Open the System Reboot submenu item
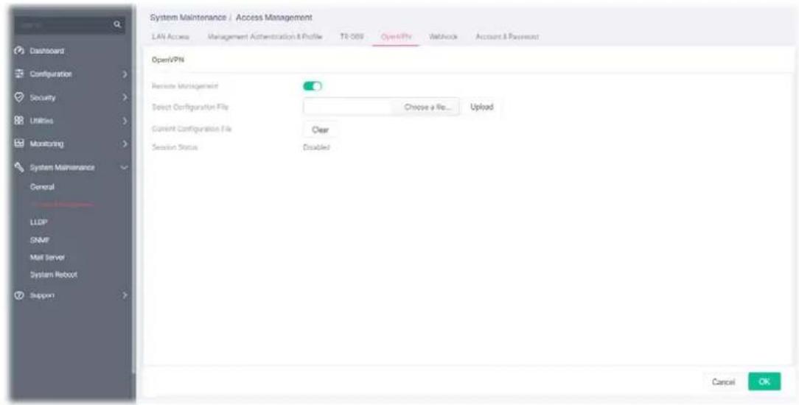The image size is (799, 405). [54, 275]
